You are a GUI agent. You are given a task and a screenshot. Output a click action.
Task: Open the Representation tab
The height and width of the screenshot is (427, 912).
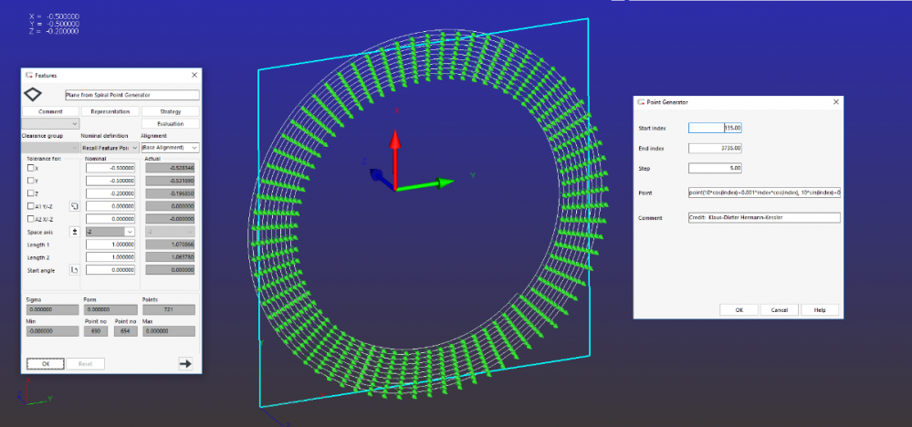tap(110, 111)
